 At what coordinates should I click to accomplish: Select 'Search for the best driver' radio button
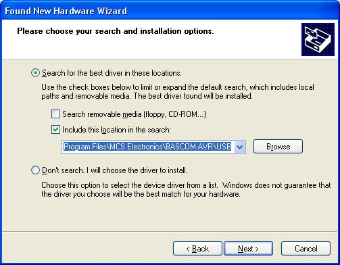[35, 73]
